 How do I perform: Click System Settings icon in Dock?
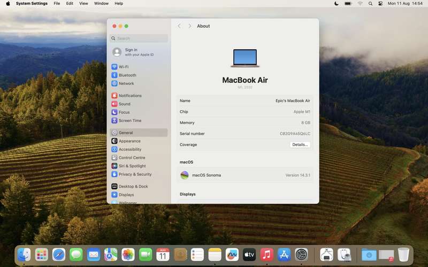(301, 255)
